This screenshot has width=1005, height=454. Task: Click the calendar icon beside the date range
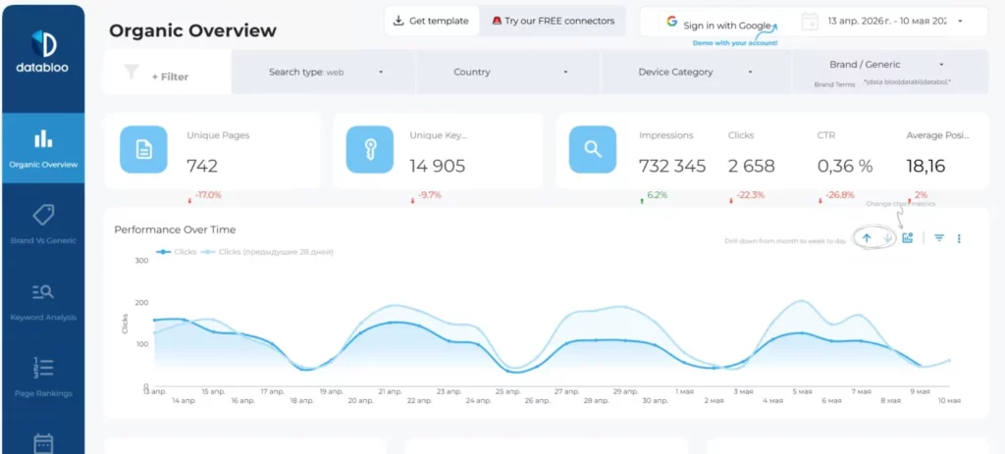810,22
